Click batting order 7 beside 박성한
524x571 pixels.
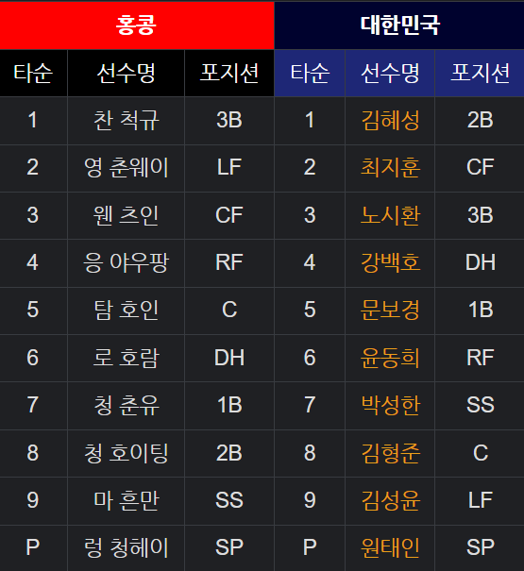[310, 405]
